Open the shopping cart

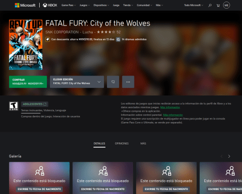click(218, 6)
